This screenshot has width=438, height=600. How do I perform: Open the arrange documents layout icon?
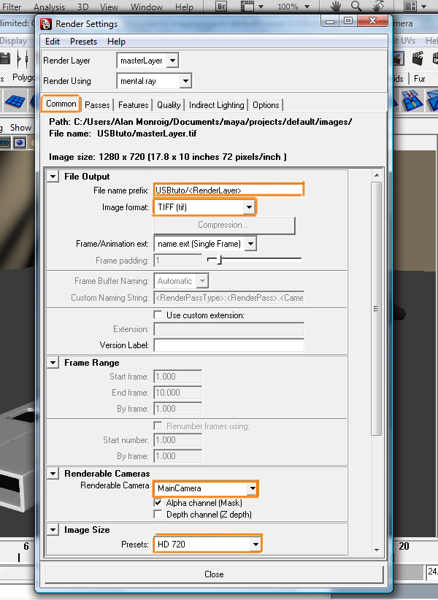410,7
